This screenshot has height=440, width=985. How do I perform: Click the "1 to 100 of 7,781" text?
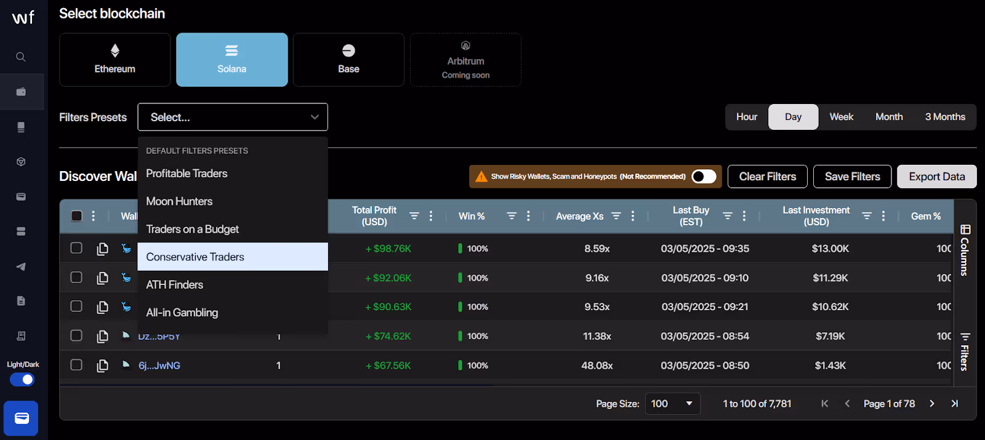tap(757, 404)
